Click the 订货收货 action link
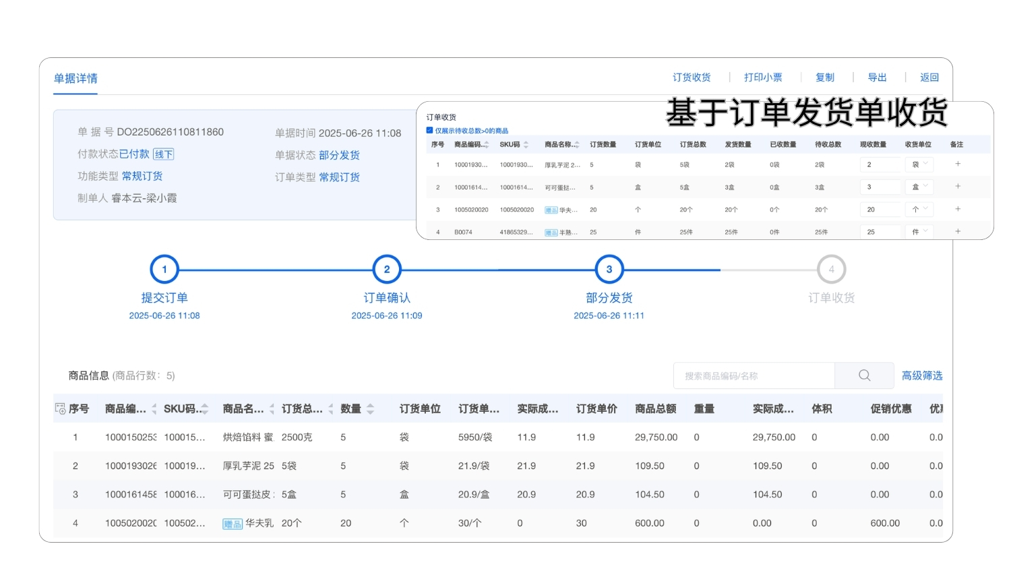This screenshot has width=1011, height=573. coord(692,78)
